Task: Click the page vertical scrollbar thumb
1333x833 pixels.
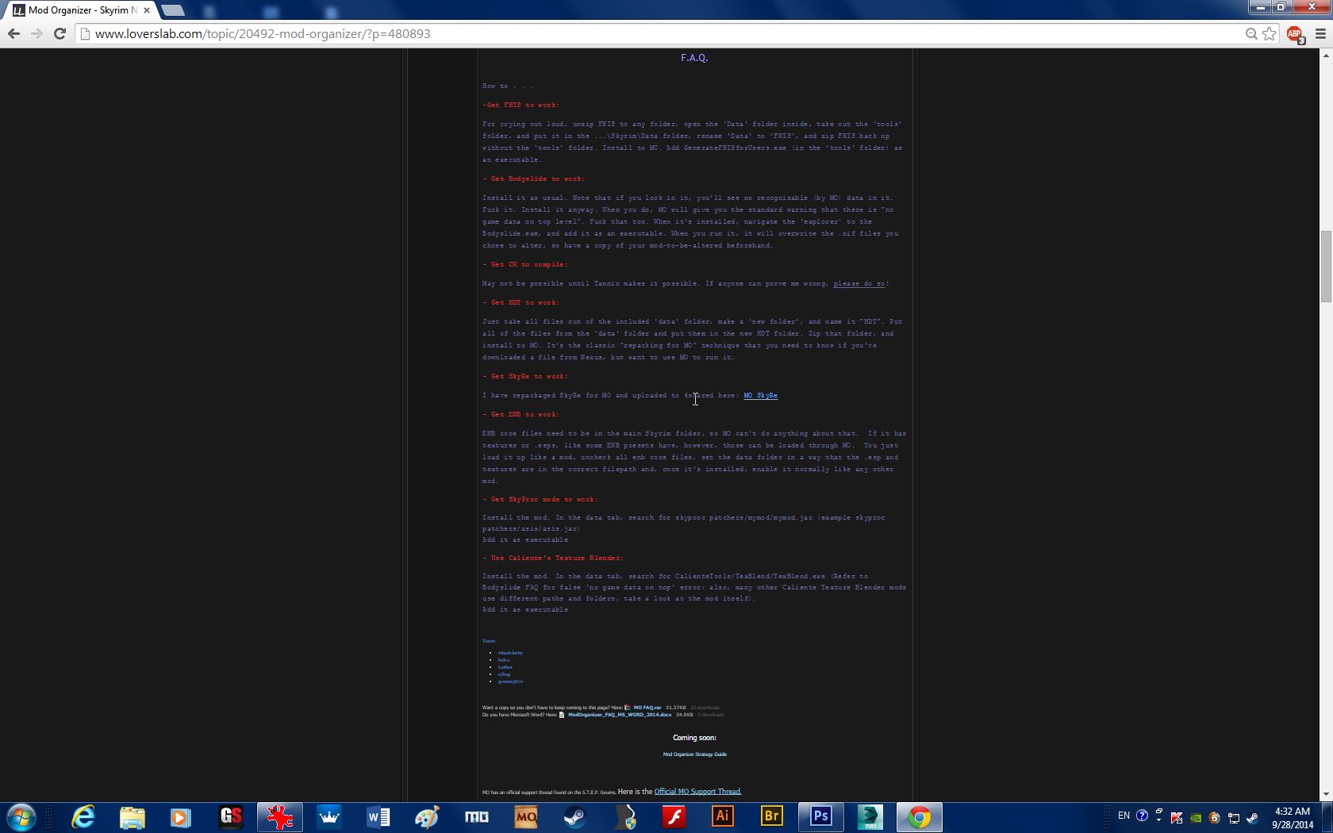Action: (x=1325, y=266)
